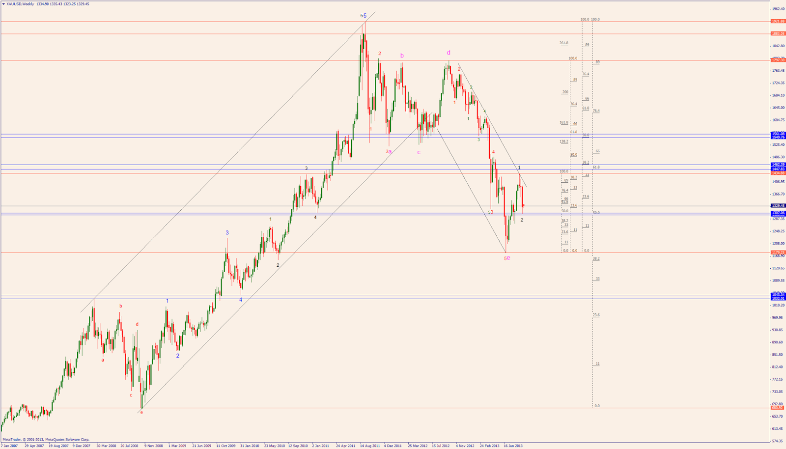Viewport: 786px width, 449px height.
Task: Click the pink 5e wave label at the low
Action: [507, 258]
